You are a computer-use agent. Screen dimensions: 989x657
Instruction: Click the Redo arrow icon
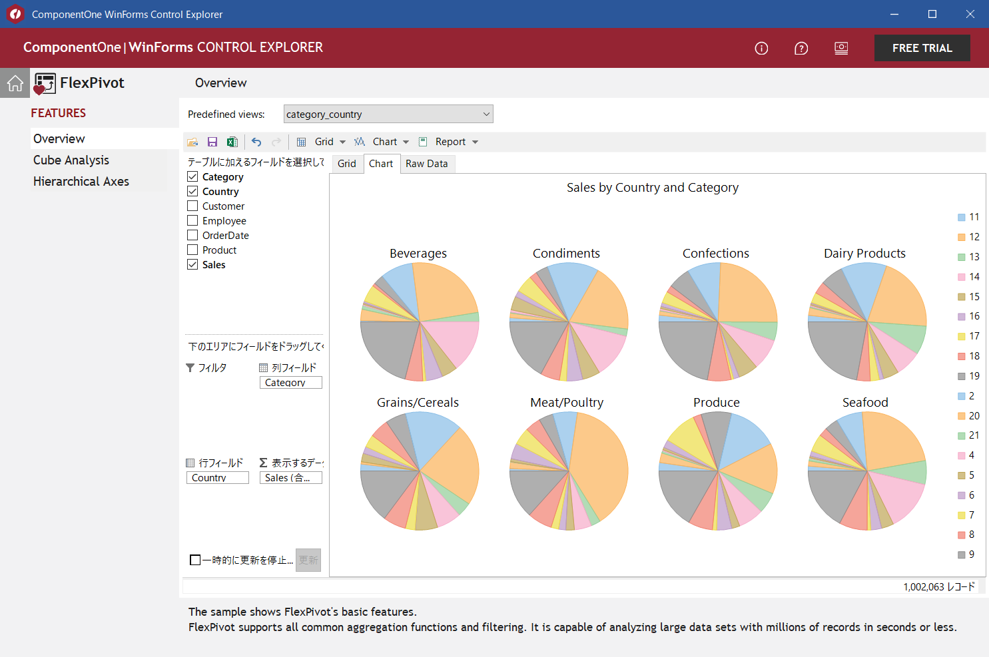click(x=276, y=142)
